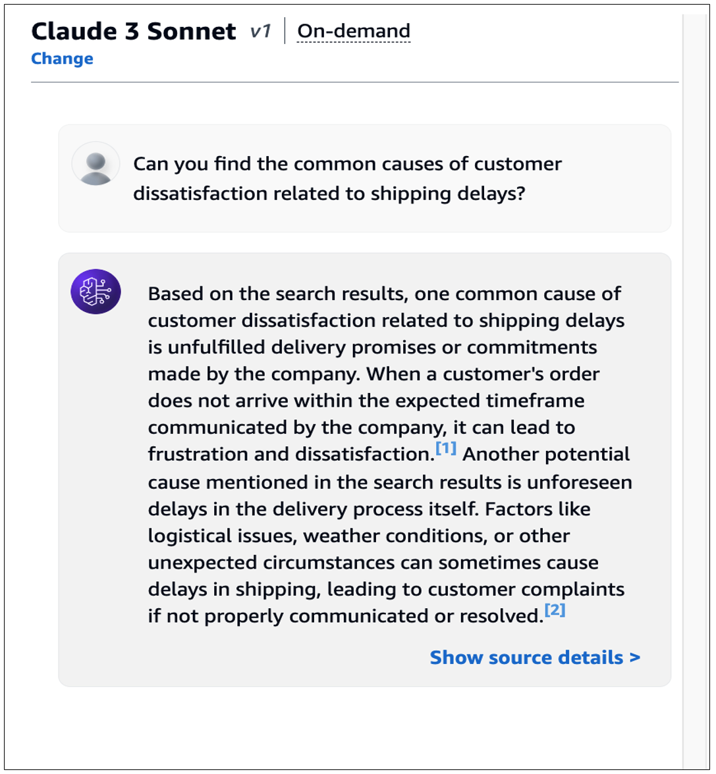Open citation footnote [2]

tap(555, 610)
